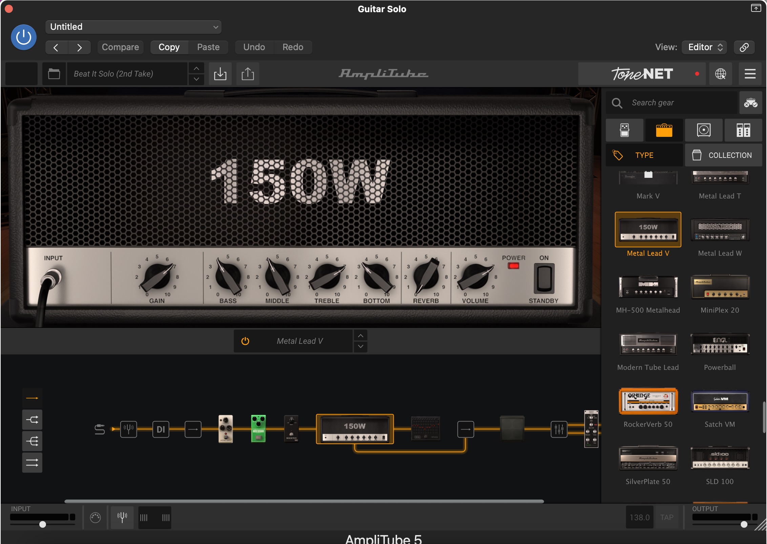
Task: Switch to rack effects gear tab
Action: tap(743, 130)
